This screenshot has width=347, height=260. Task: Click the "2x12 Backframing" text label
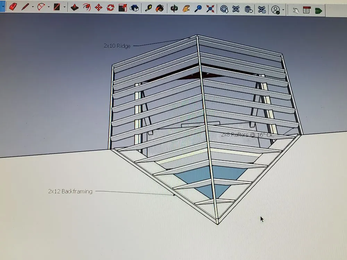click(70, 191)
